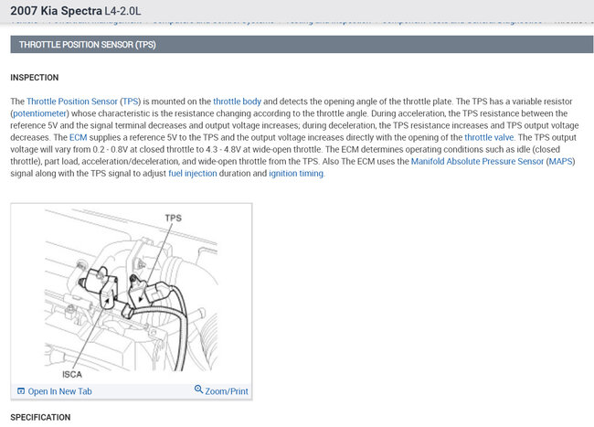Click the MAPS abbreviation link
This screenshot has width=594, height=427.
560,162
